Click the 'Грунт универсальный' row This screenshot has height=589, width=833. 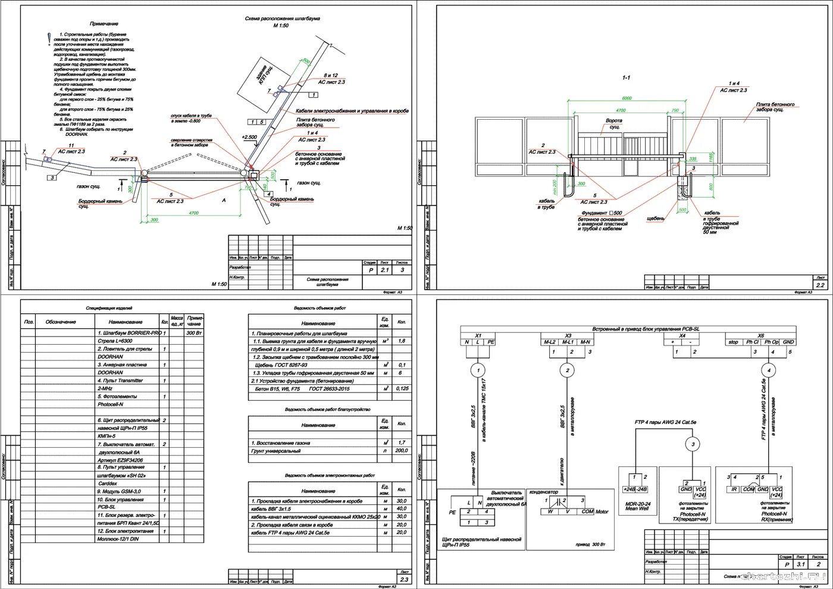pos(330,451)
